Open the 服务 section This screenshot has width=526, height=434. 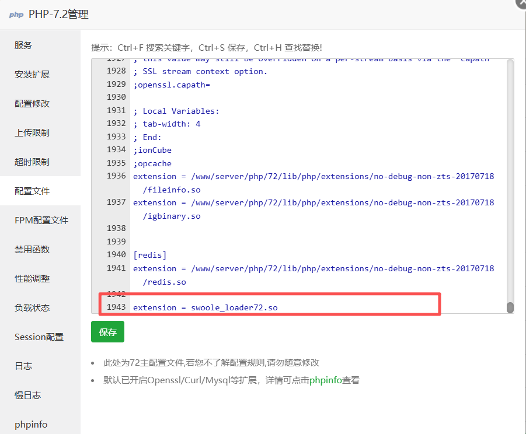pos(23,45)
